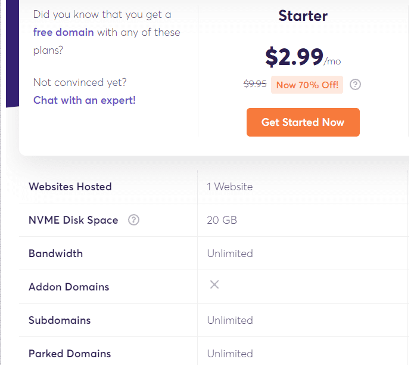Click the Not convinced yet text
Viewport: 414px width, 365px height.
tap(80, 82)
